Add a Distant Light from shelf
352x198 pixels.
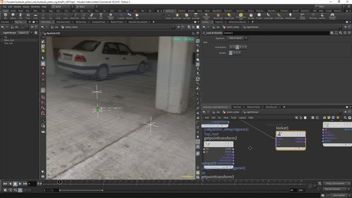[x=229, y=16]
